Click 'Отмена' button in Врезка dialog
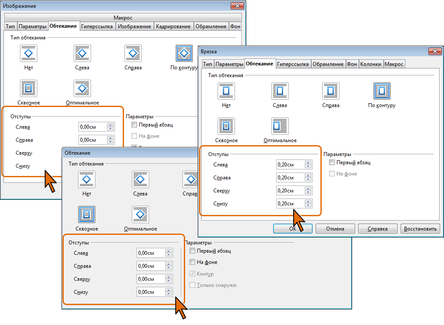This screenshot has height=325, width=444. (x=335, y=228)
